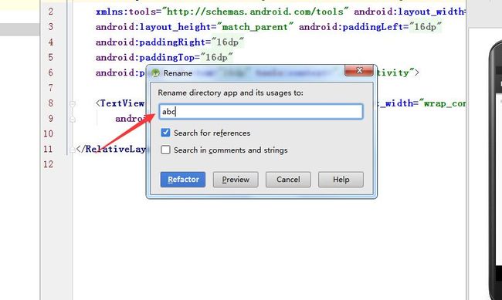The image size is (502, 300).
Task: Disable Search for references checkbox
Action: pyautogui.click(x=165, y=133)
